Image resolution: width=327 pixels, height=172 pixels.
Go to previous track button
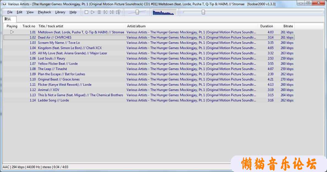105,12
